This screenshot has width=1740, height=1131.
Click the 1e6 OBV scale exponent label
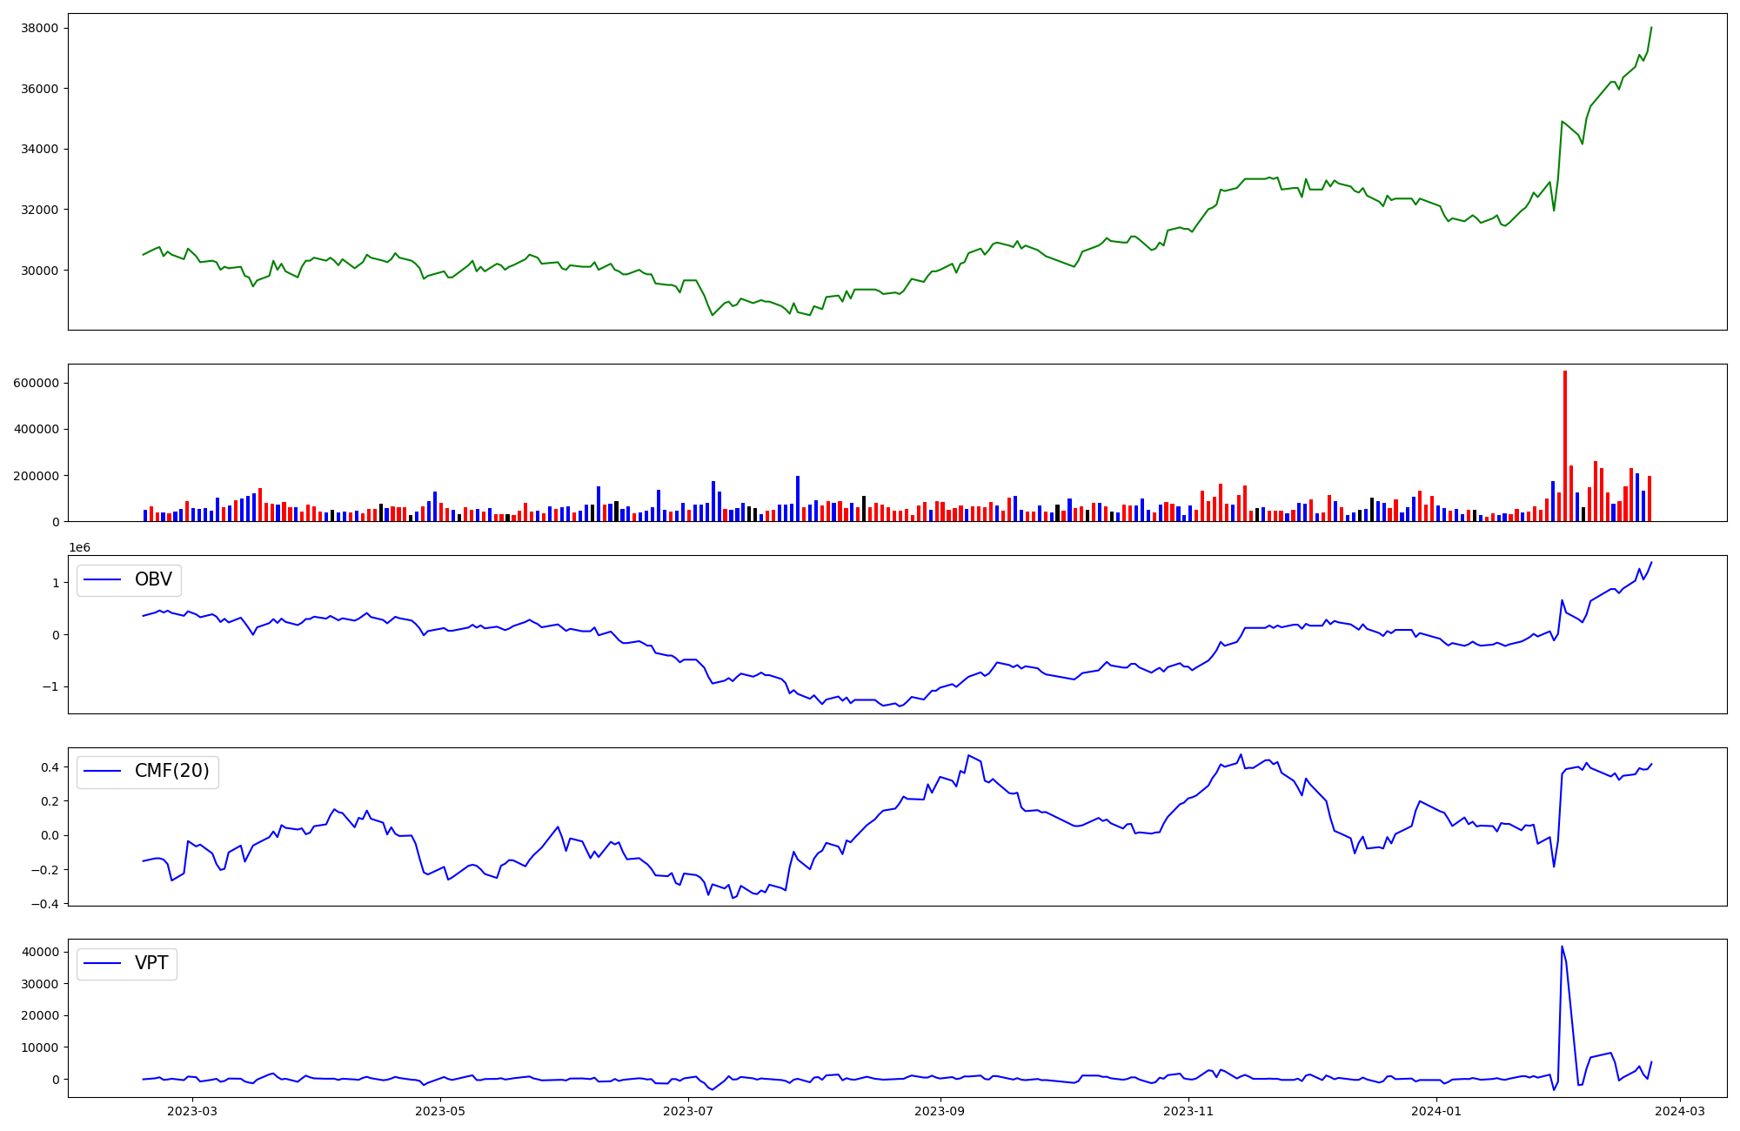coord(79,547)
